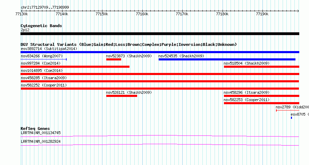
Task: Click the LRRTM4 NM_001134745 gene track line
Action: [160, 136]
